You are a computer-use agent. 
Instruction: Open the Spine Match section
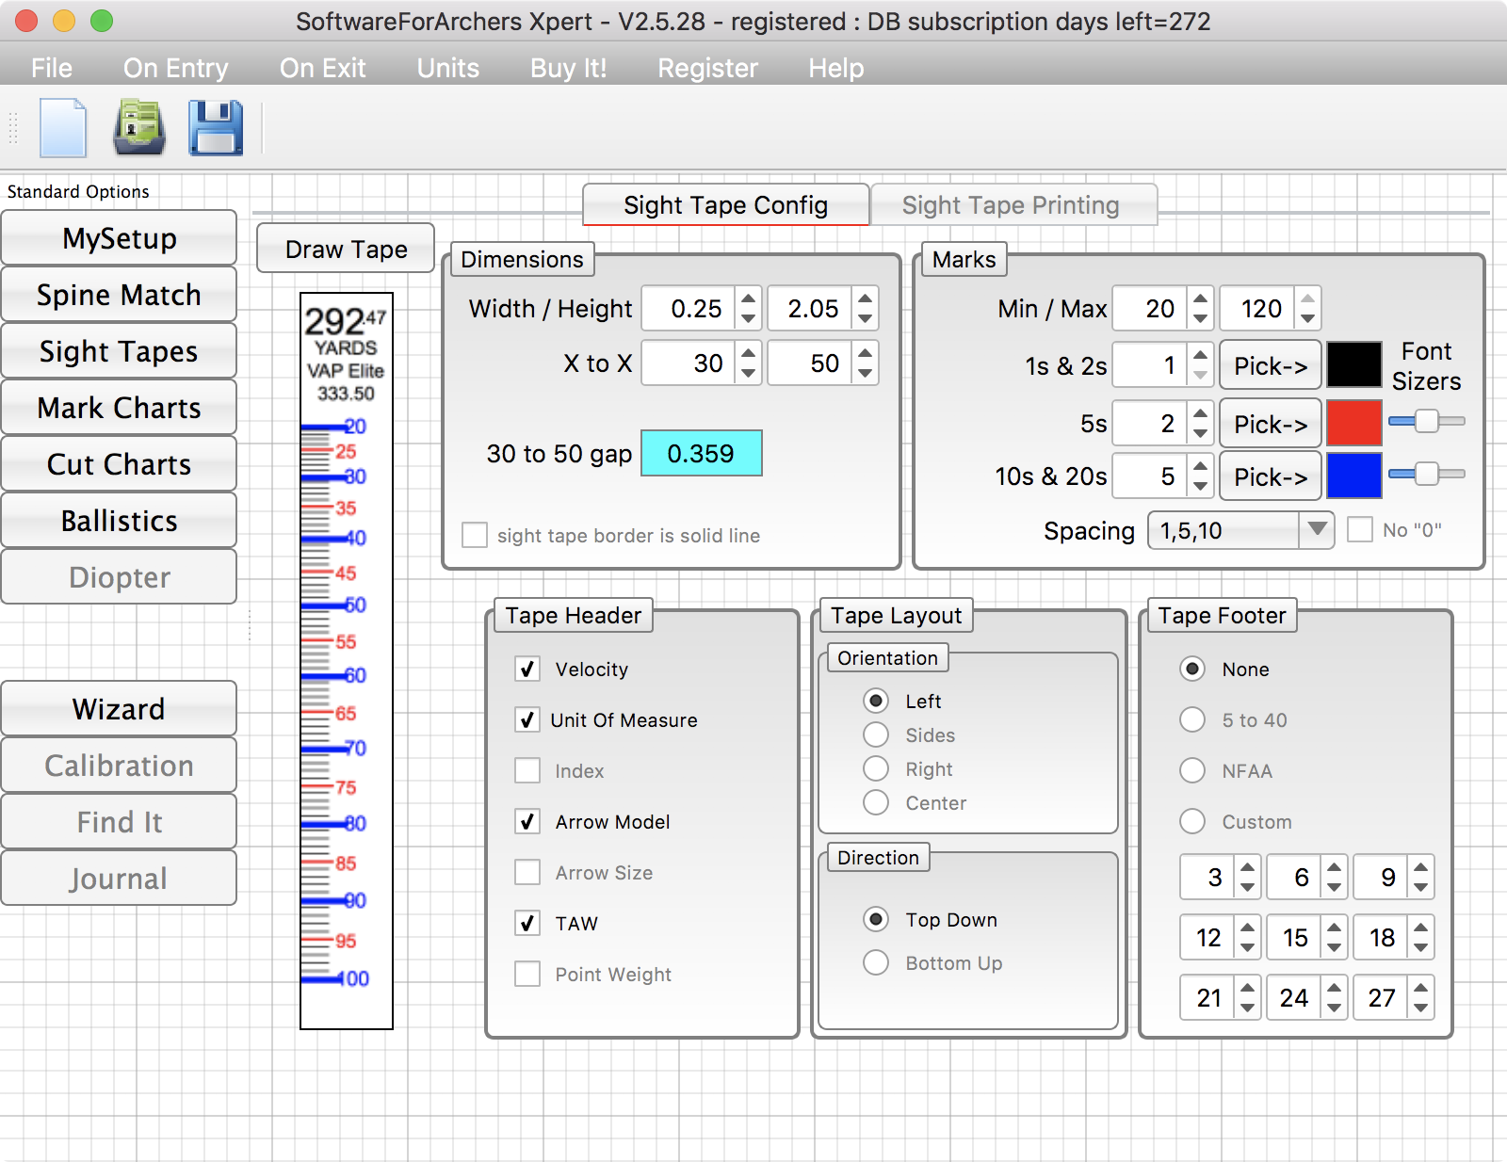pyautogui.click(x=119, y=295)
